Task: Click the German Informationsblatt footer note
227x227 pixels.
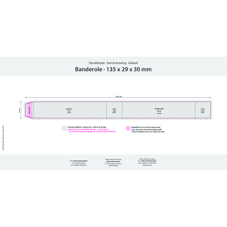Action: 79,163
